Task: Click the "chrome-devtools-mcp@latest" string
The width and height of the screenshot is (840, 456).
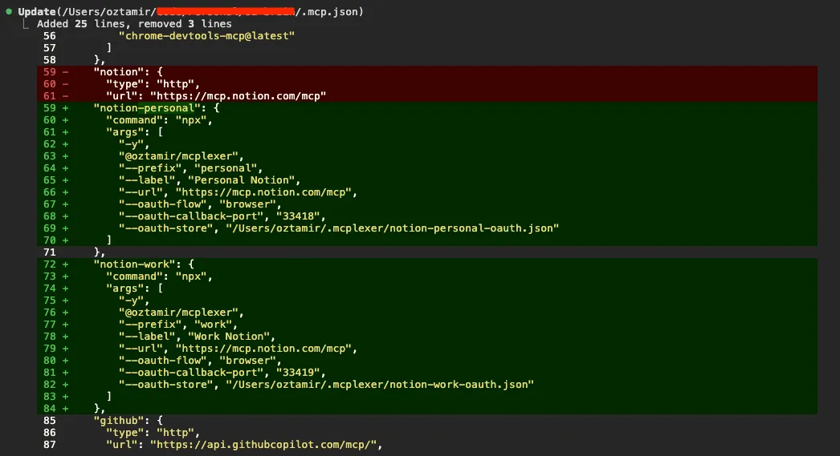Action: click(x=206, y=36)
